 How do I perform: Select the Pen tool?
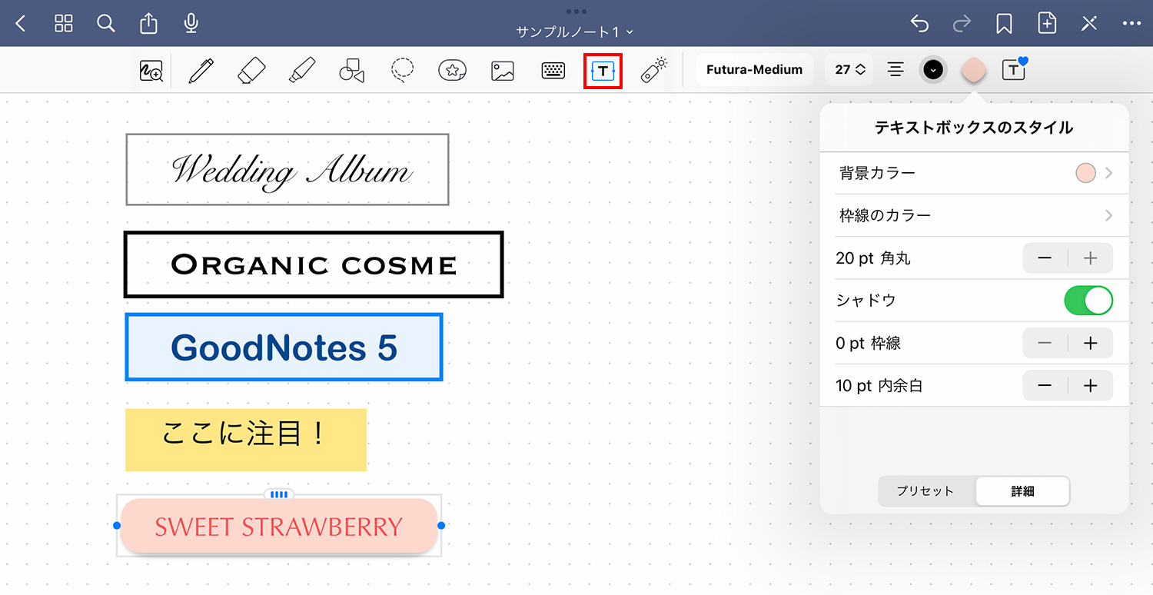201,71
